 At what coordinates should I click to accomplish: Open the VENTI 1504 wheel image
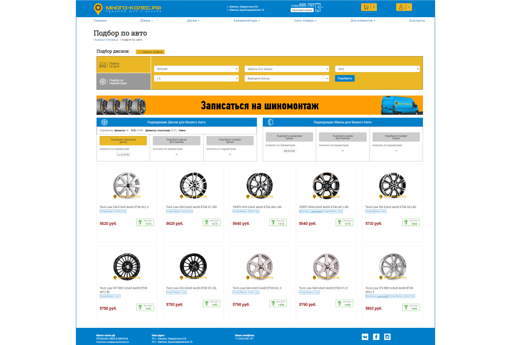coord(326,185)
